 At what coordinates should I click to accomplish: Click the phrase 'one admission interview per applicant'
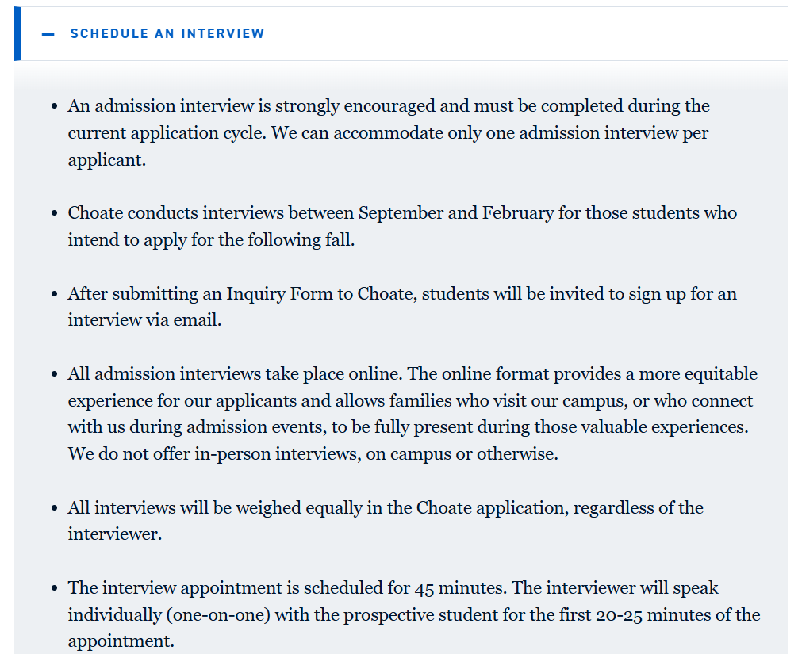(597, 133)
